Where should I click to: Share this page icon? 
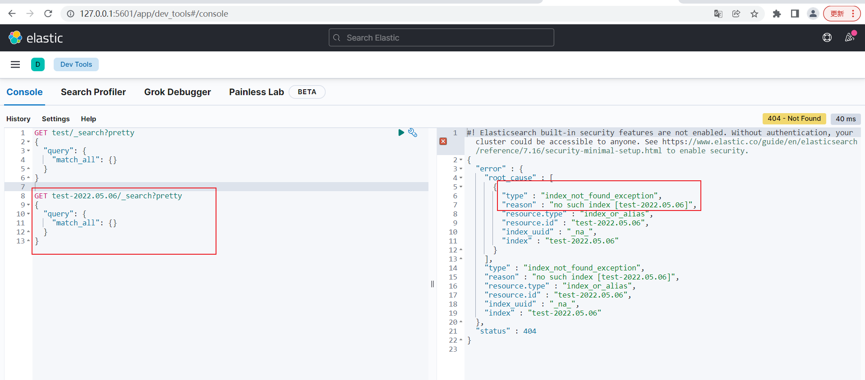point(736,14)
